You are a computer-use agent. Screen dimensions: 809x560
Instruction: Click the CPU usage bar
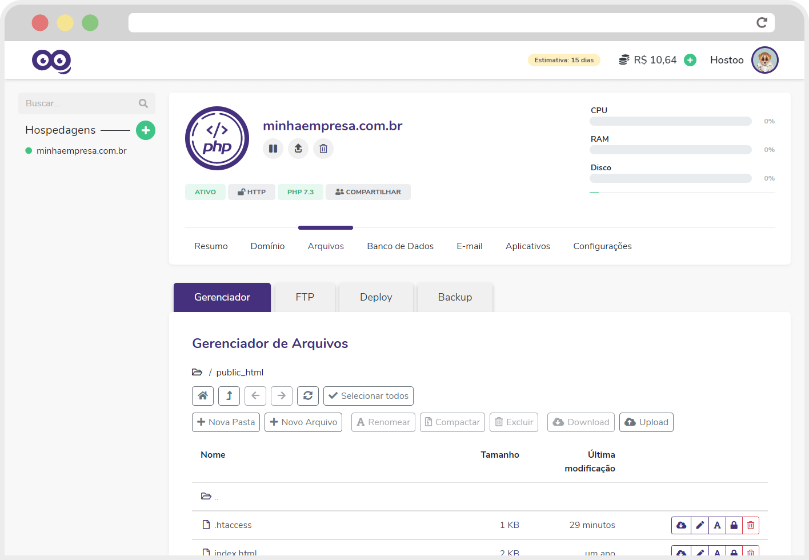(x=671, y=121)
